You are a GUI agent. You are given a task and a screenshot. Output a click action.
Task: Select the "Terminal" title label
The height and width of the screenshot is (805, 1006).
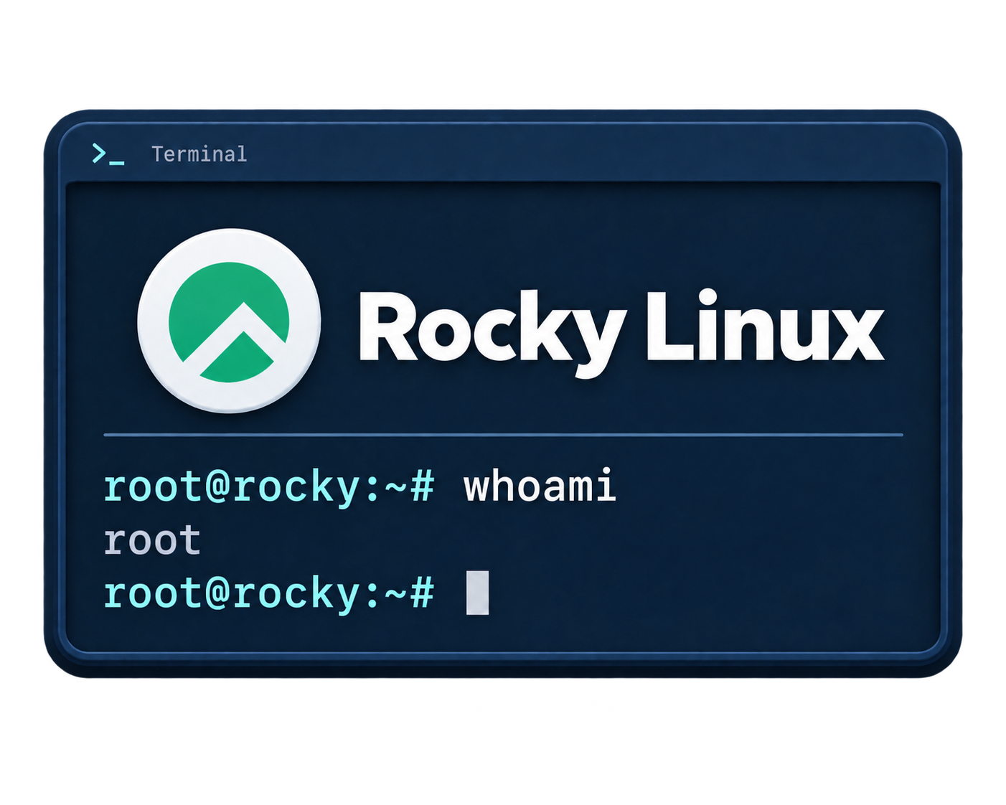click(x=199, y=154)
